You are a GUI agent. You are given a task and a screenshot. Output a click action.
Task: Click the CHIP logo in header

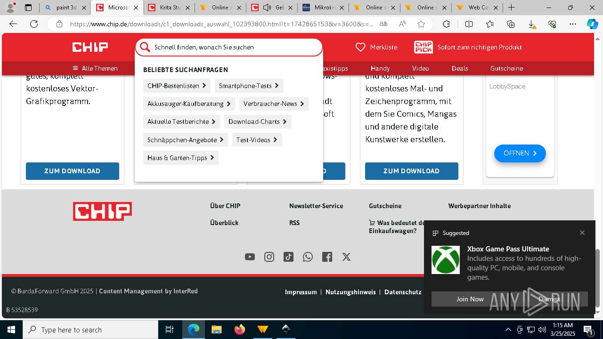pos(90,47)
